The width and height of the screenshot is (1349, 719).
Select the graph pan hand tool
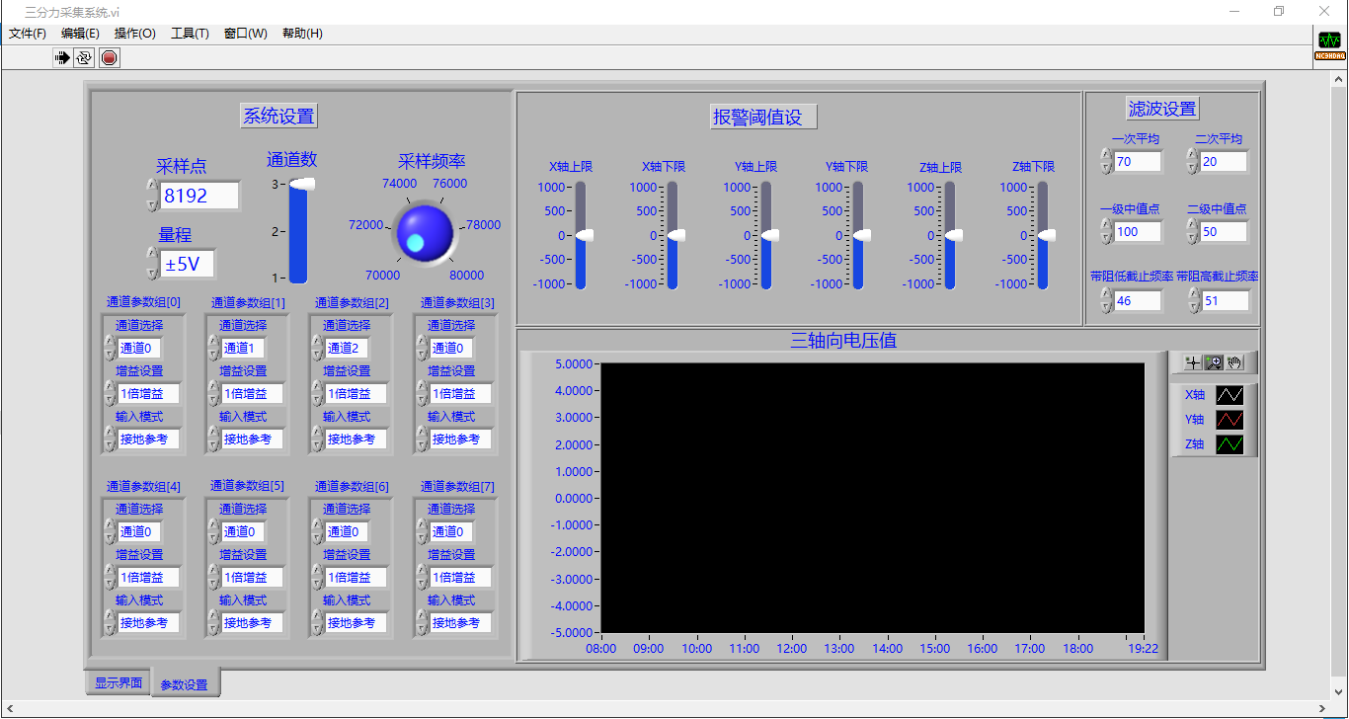[1235, 362]
